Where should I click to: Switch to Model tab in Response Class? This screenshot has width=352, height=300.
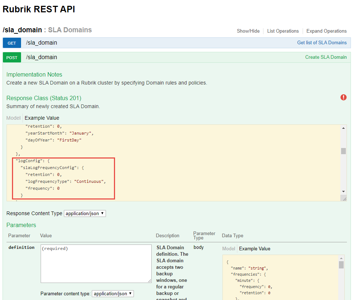13,118
